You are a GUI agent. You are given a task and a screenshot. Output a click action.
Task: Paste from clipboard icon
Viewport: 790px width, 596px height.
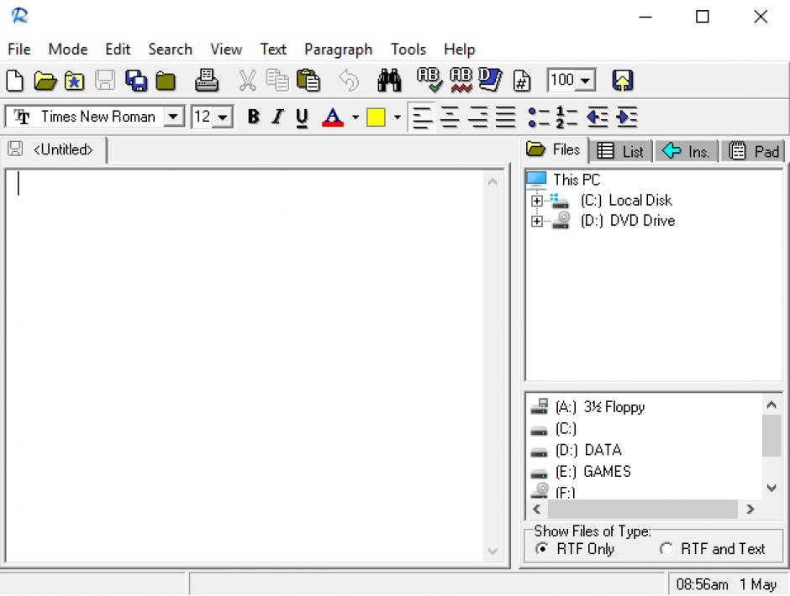point(308,81)
